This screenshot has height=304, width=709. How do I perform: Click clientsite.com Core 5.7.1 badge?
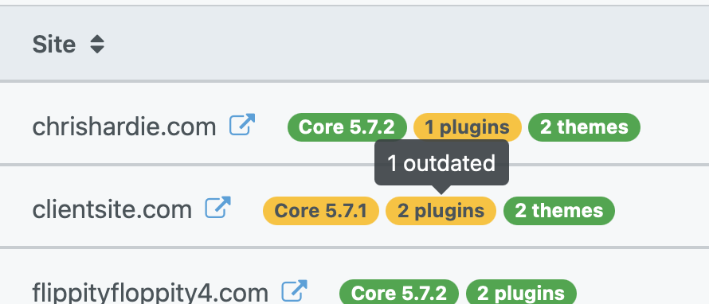point(320,211)
